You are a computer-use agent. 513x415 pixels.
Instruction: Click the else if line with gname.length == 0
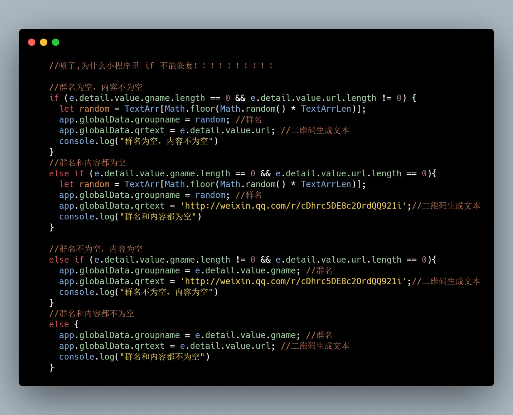click(243, 174)
